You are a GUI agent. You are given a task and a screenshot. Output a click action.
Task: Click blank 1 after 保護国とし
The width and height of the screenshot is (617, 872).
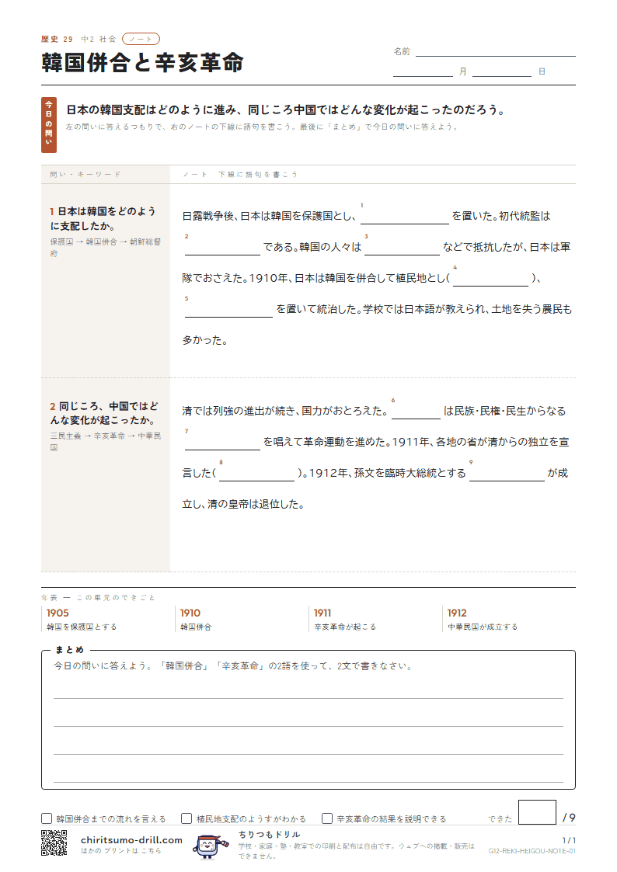[405, 217]
